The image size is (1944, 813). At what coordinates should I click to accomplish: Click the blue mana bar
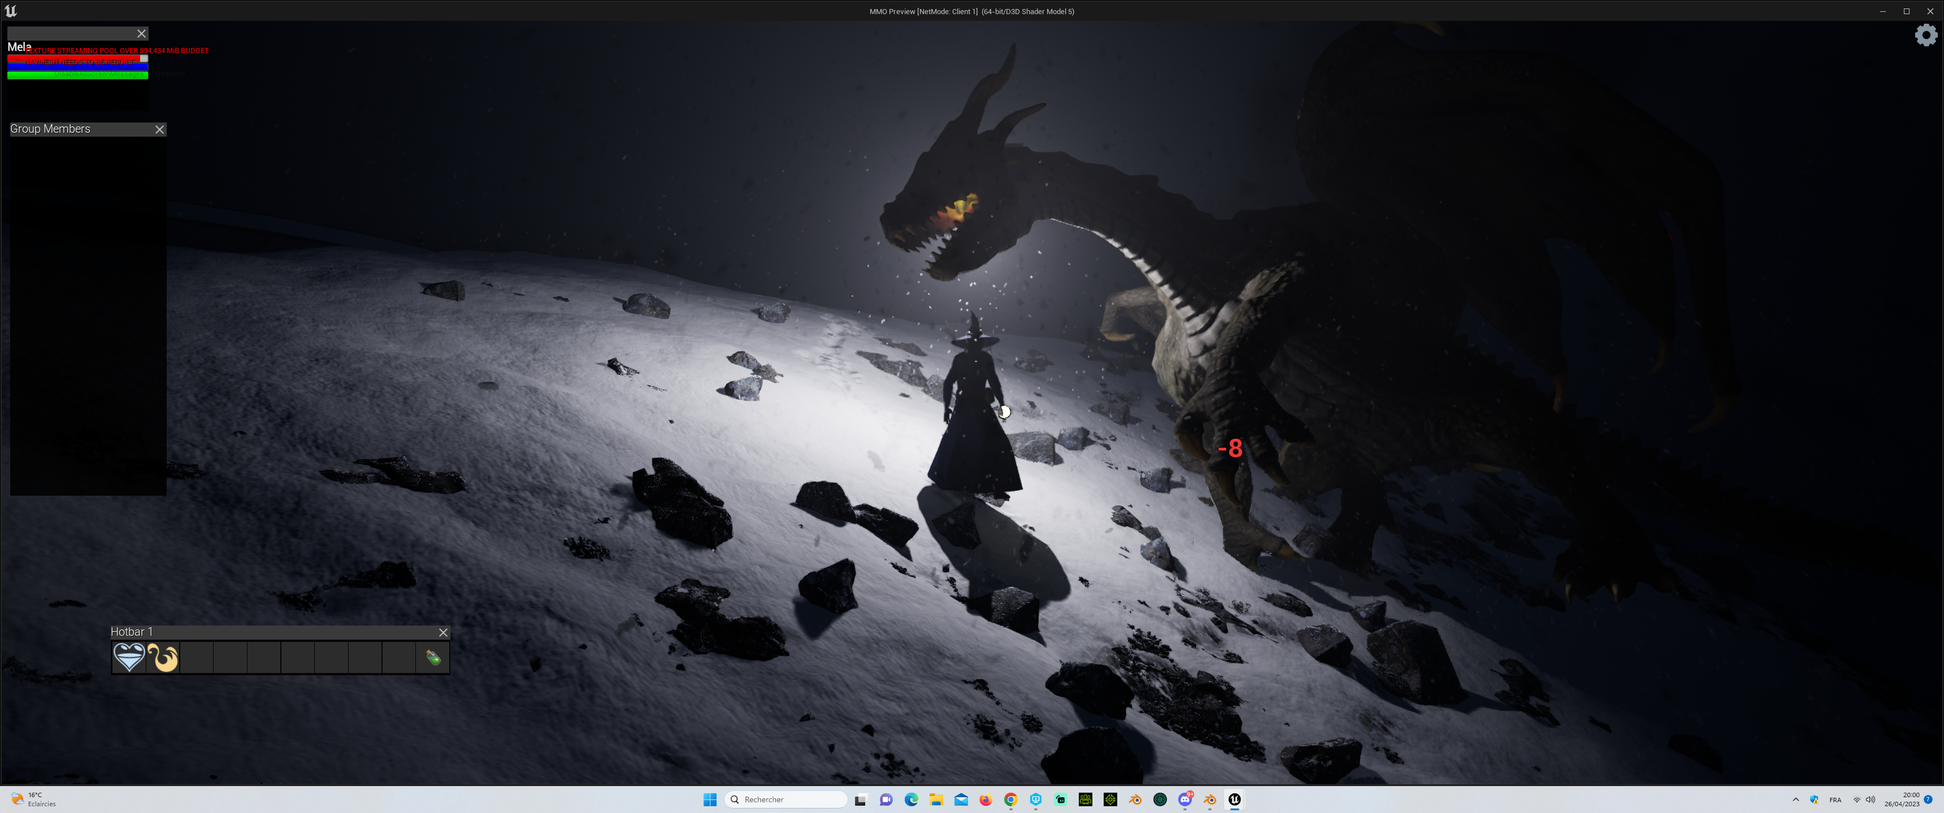78,67
